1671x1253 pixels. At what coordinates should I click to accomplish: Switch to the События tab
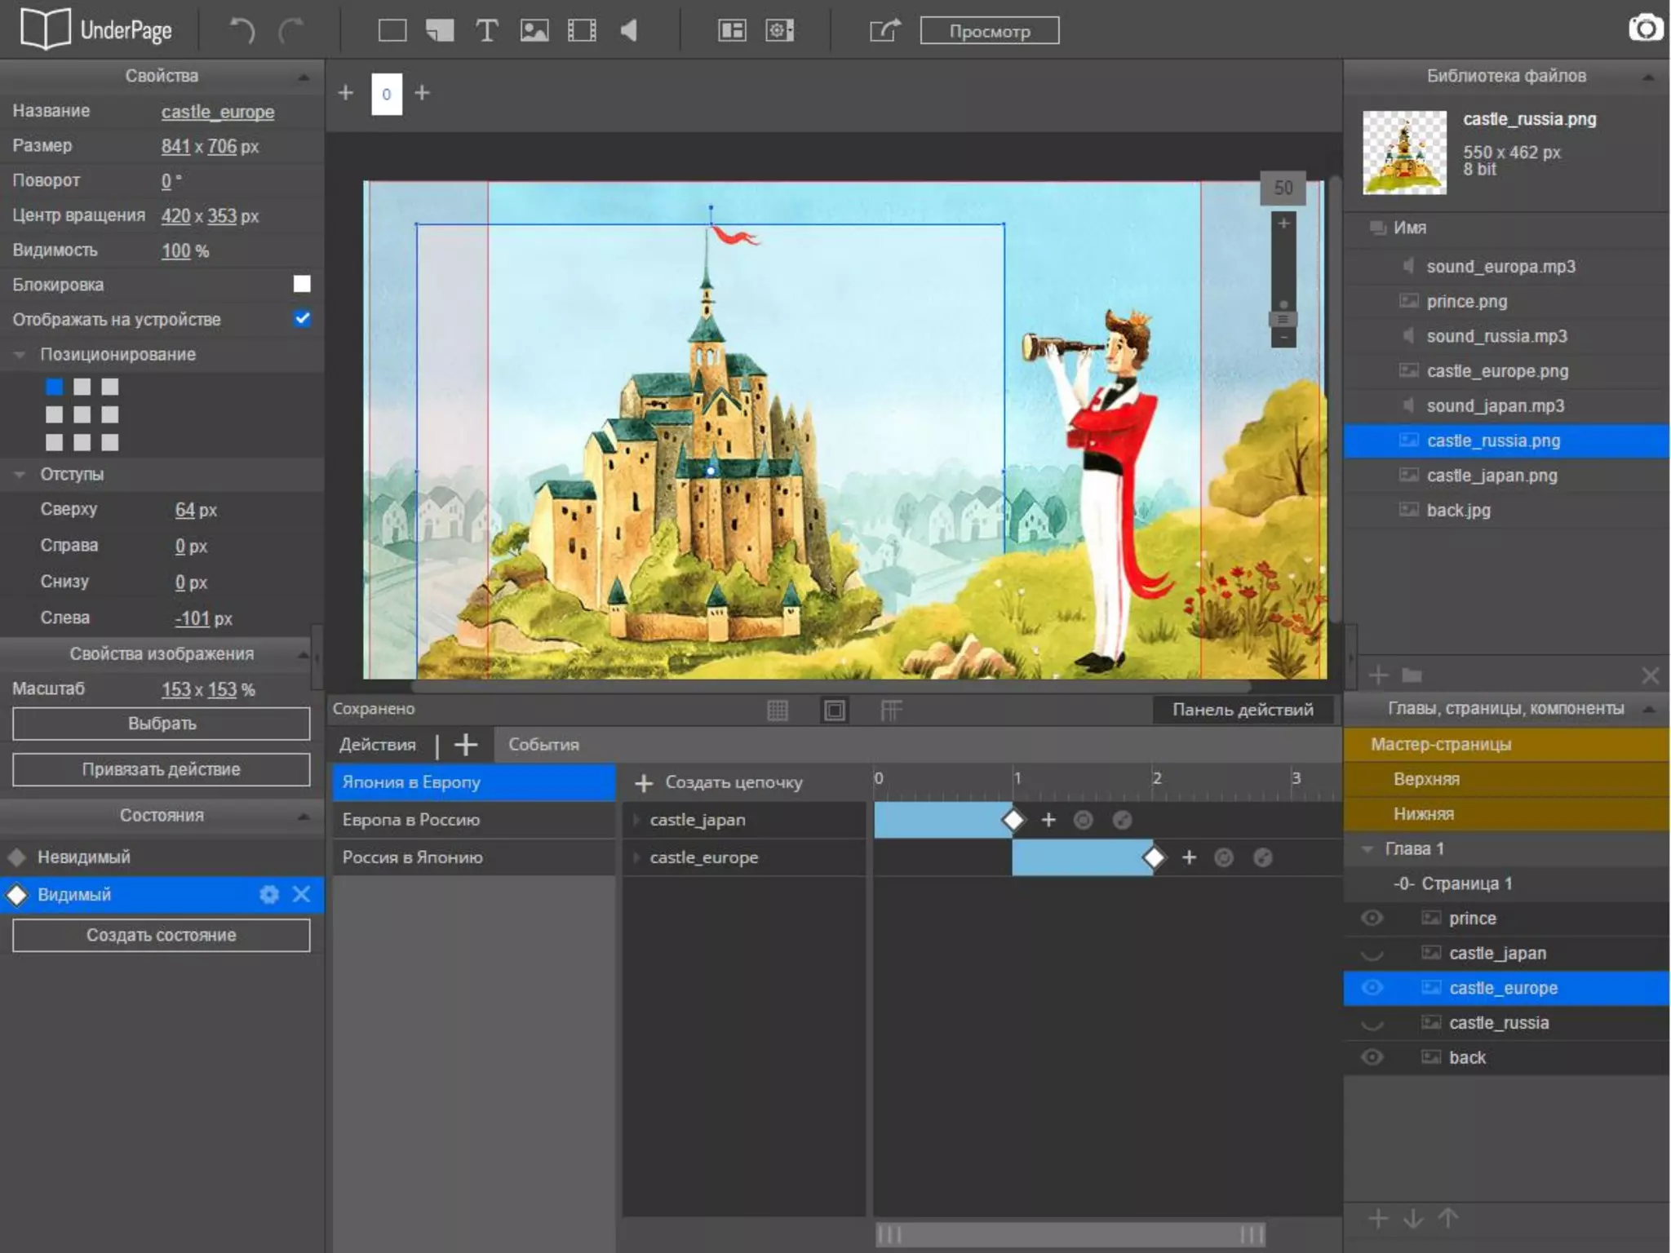543,745
